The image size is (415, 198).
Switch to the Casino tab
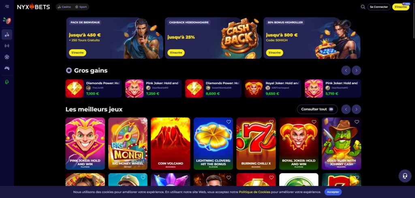64,7
